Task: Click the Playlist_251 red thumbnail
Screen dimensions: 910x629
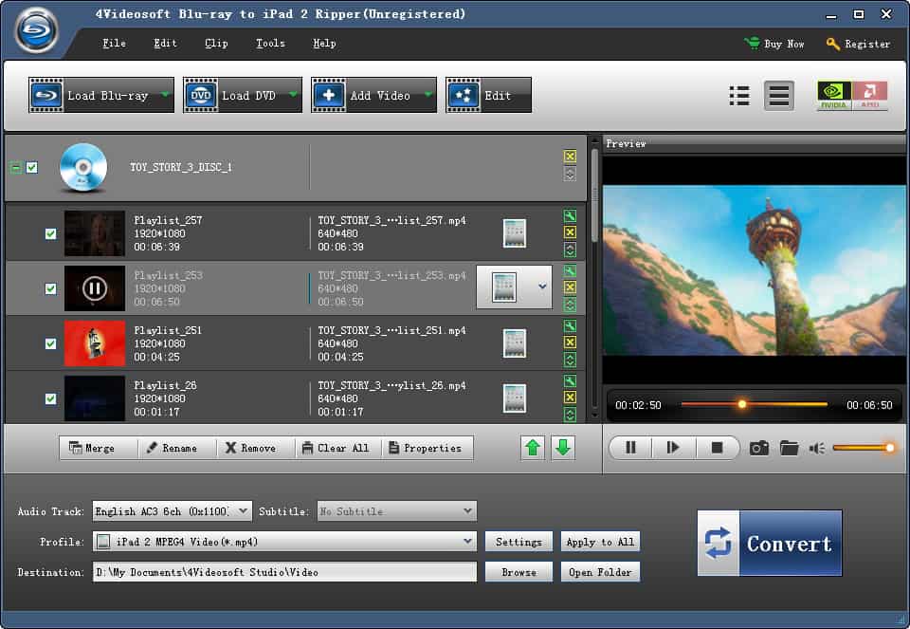Action: click(x=94, y=342)
